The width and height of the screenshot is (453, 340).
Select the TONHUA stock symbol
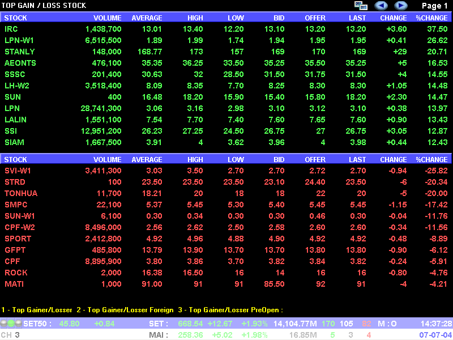pyautogui.click(x=21, y=193)
